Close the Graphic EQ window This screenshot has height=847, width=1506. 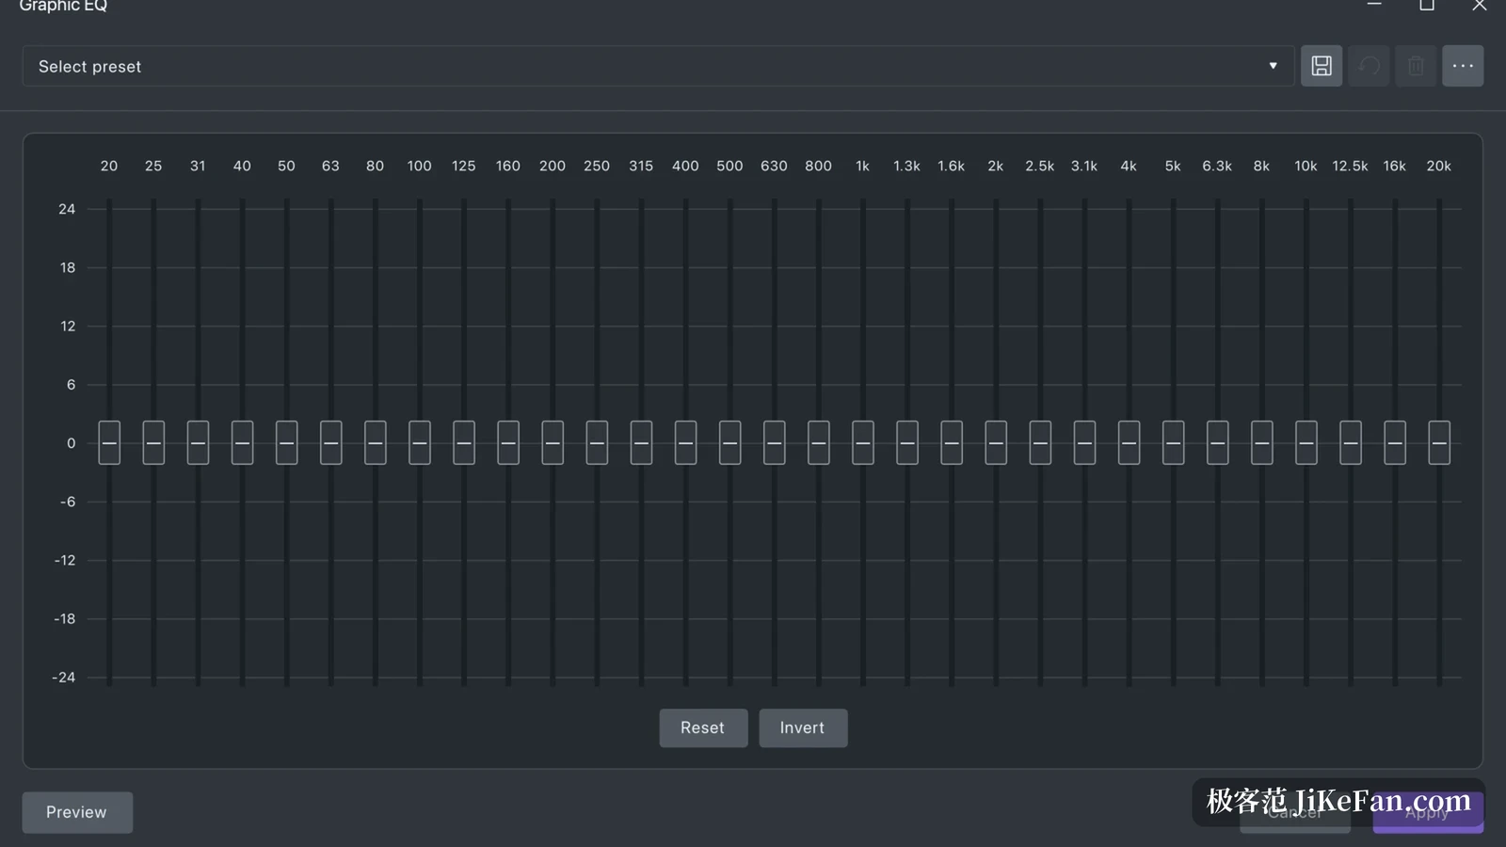pos(1480,5)
